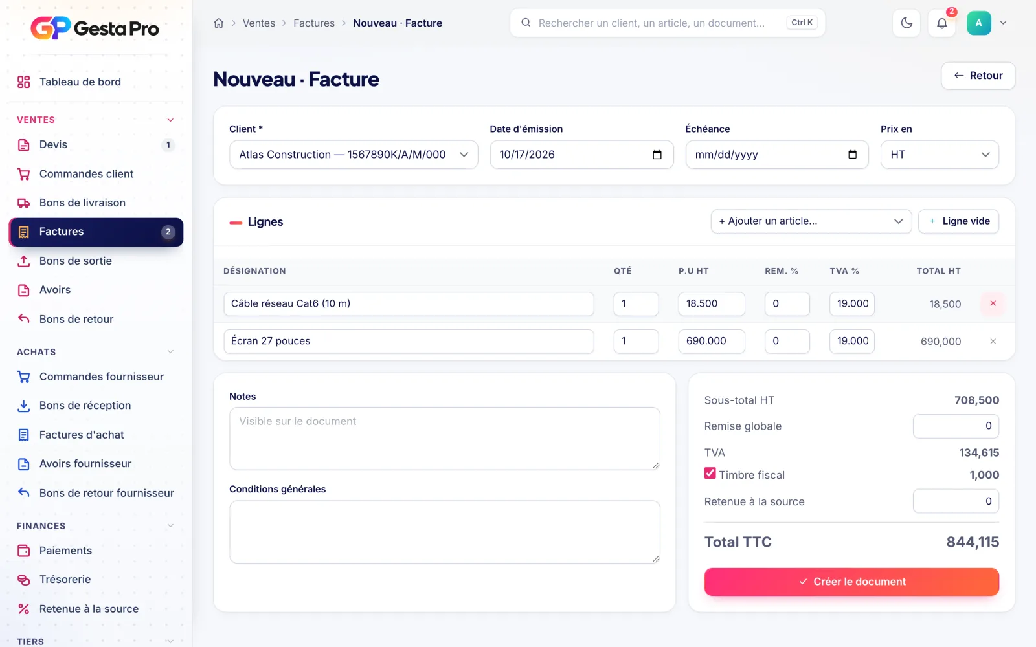
Task: Open the Client selection dropdown
Action: click(354, 155)
